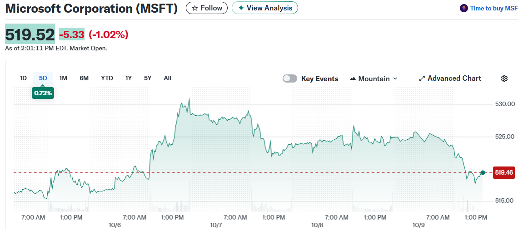Viewport: 518px width, 230px height.
Task: Open chart settings gear icon
Action: click(504, 78)
